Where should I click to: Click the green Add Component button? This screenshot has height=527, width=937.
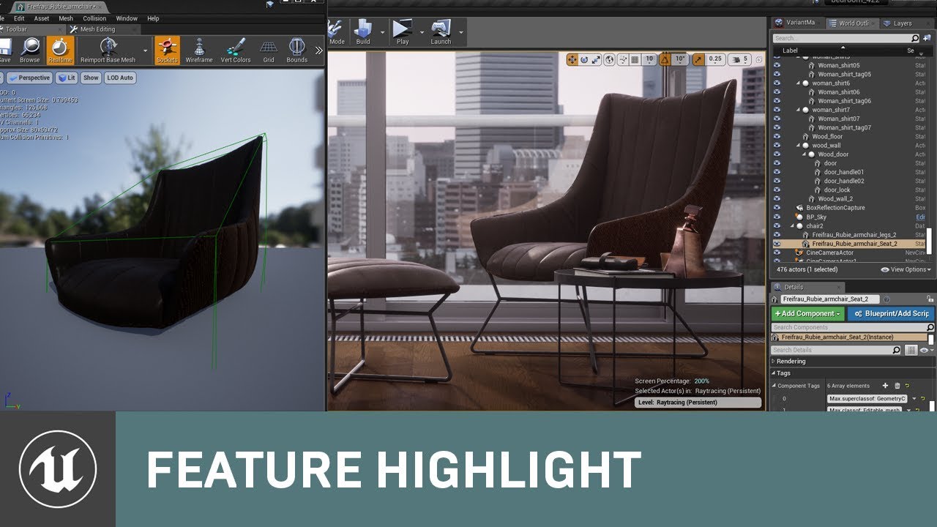[x=808, y=313]
